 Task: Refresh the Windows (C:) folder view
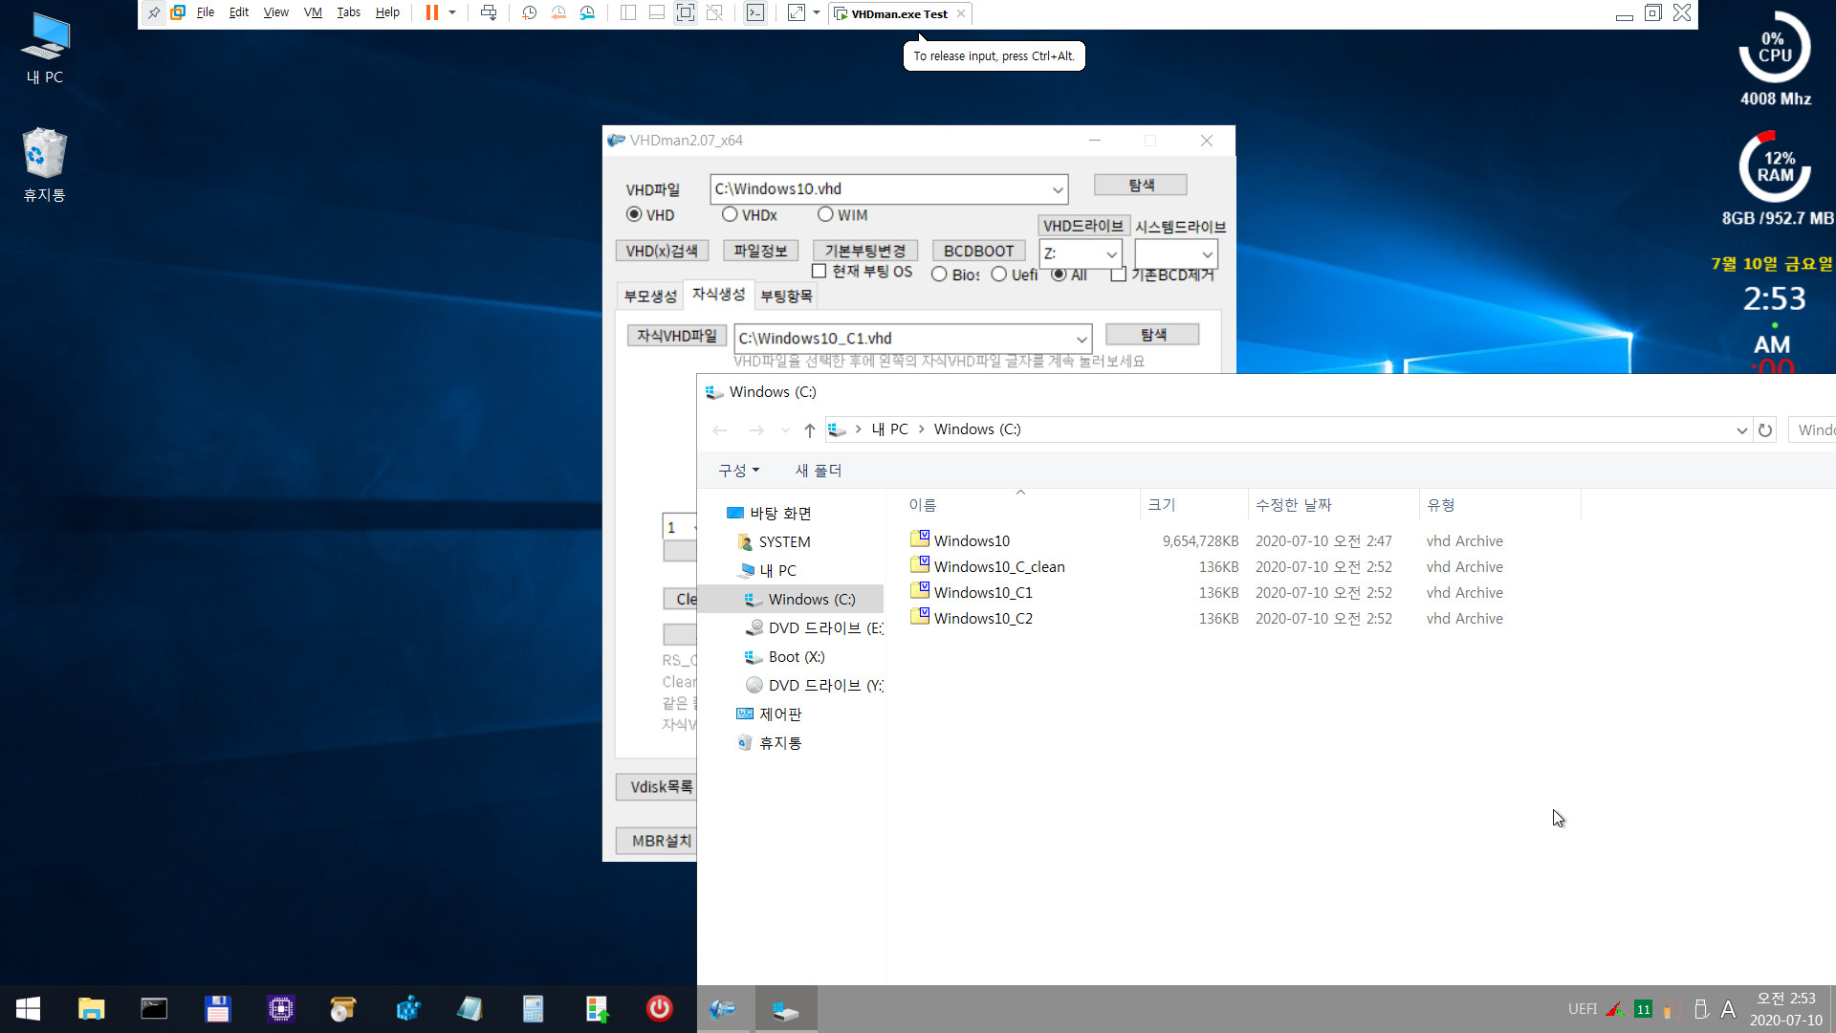pos(1765,430)
